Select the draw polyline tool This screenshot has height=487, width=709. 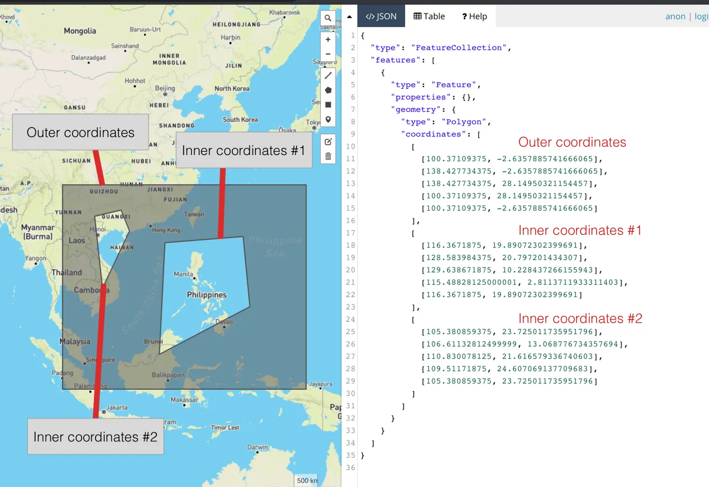tap(328, 75)
